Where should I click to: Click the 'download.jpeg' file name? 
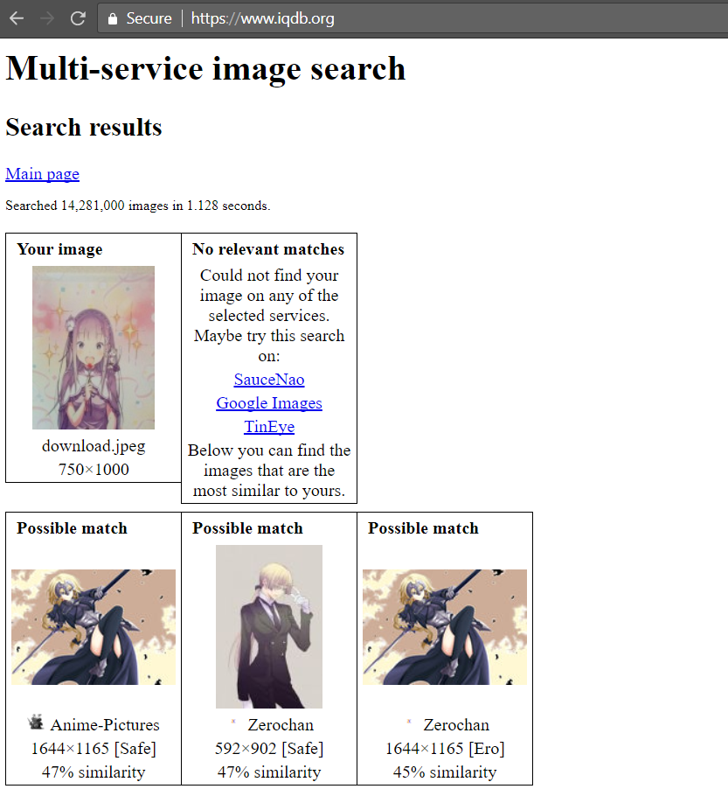point(94,446)
